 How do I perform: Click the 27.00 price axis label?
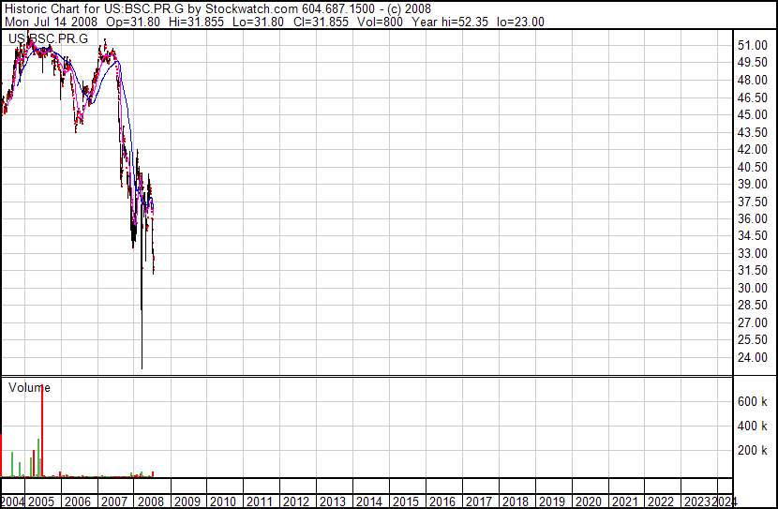tap(753, 322)
